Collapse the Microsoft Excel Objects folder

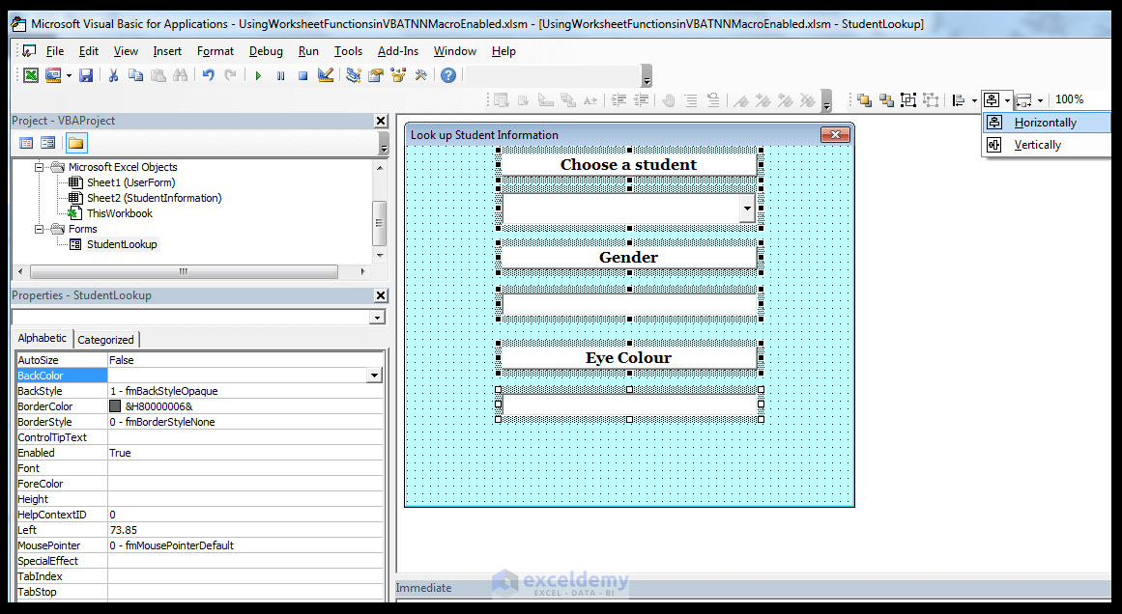40,167
